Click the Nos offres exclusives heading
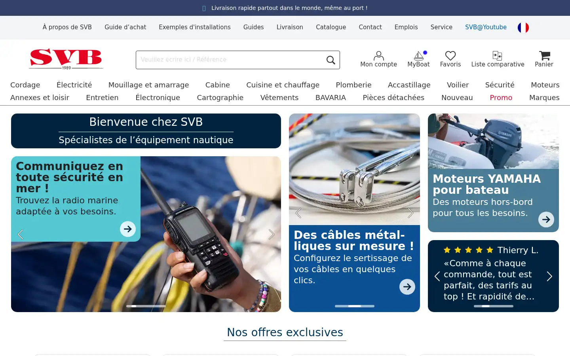The image size is (570, 356). pyautogui.click(x=285, y=332)
